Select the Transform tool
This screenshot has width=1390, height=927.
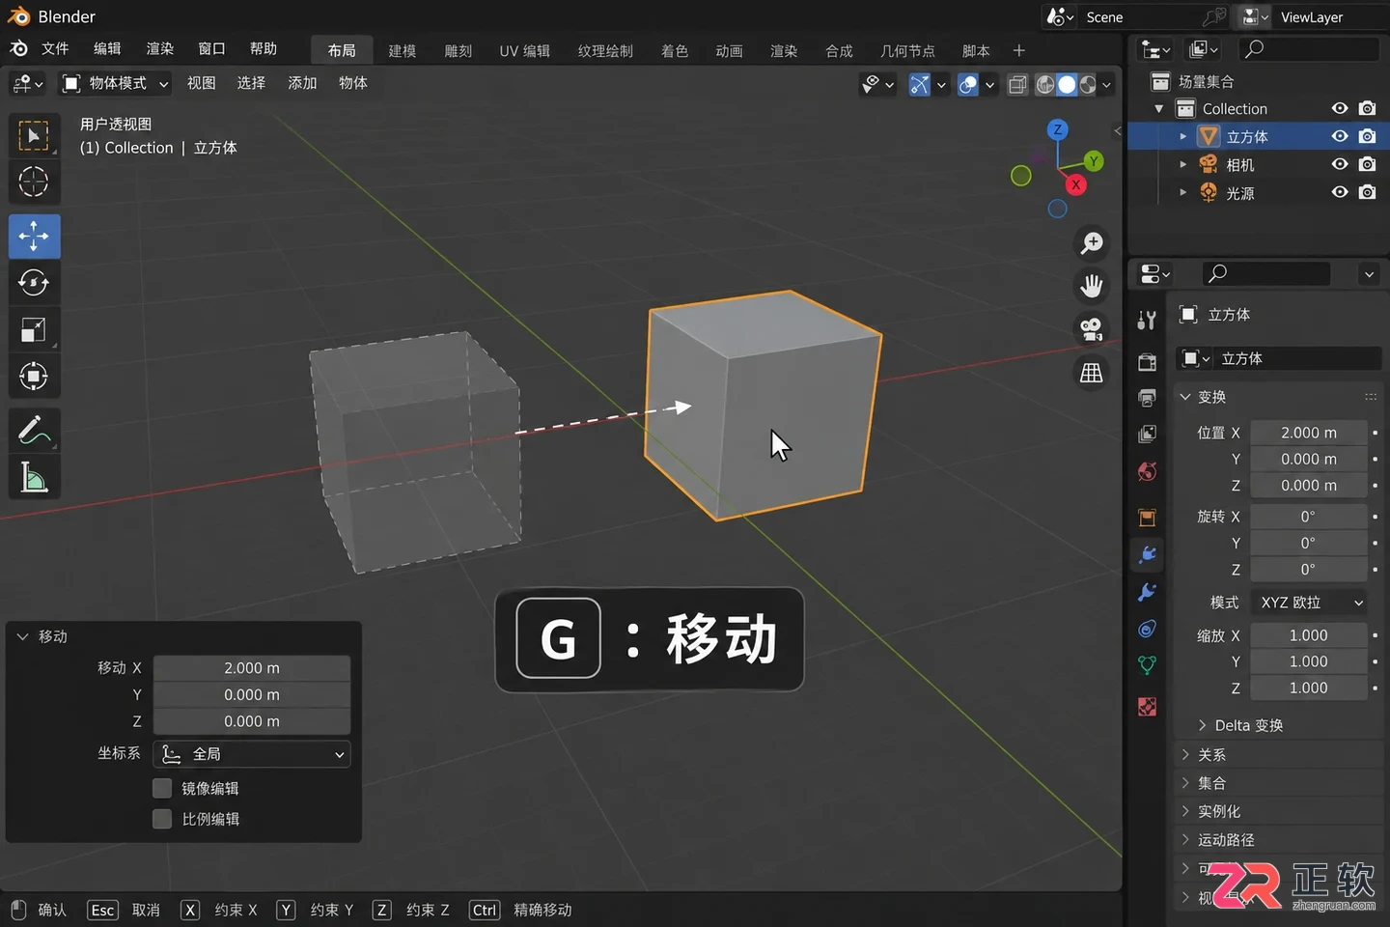34,376
